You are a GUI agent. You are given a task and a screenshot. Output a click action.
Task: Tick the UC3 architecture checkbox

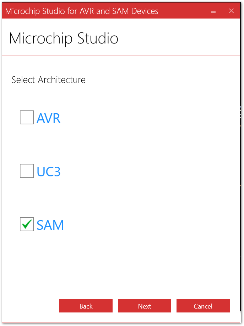pyautogui.click(x=27, y=171)
